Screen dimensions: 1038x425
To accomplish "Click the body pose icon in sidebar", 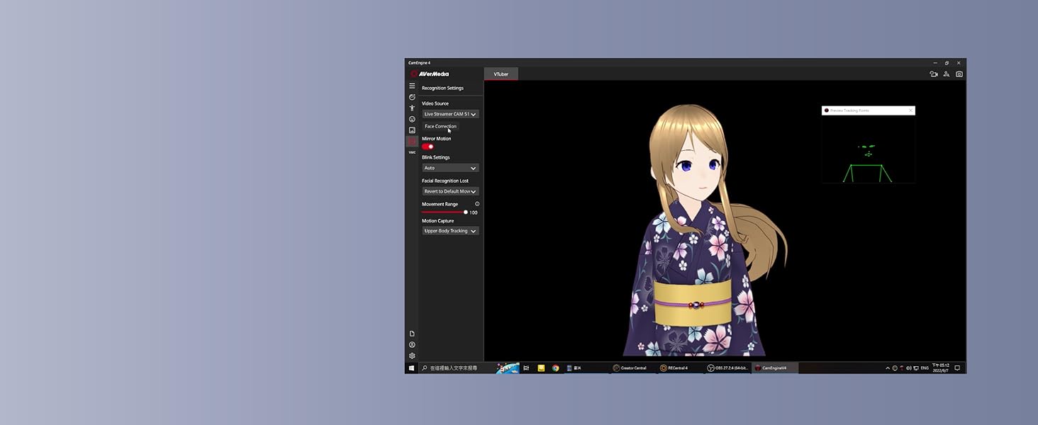I will 412,108.
